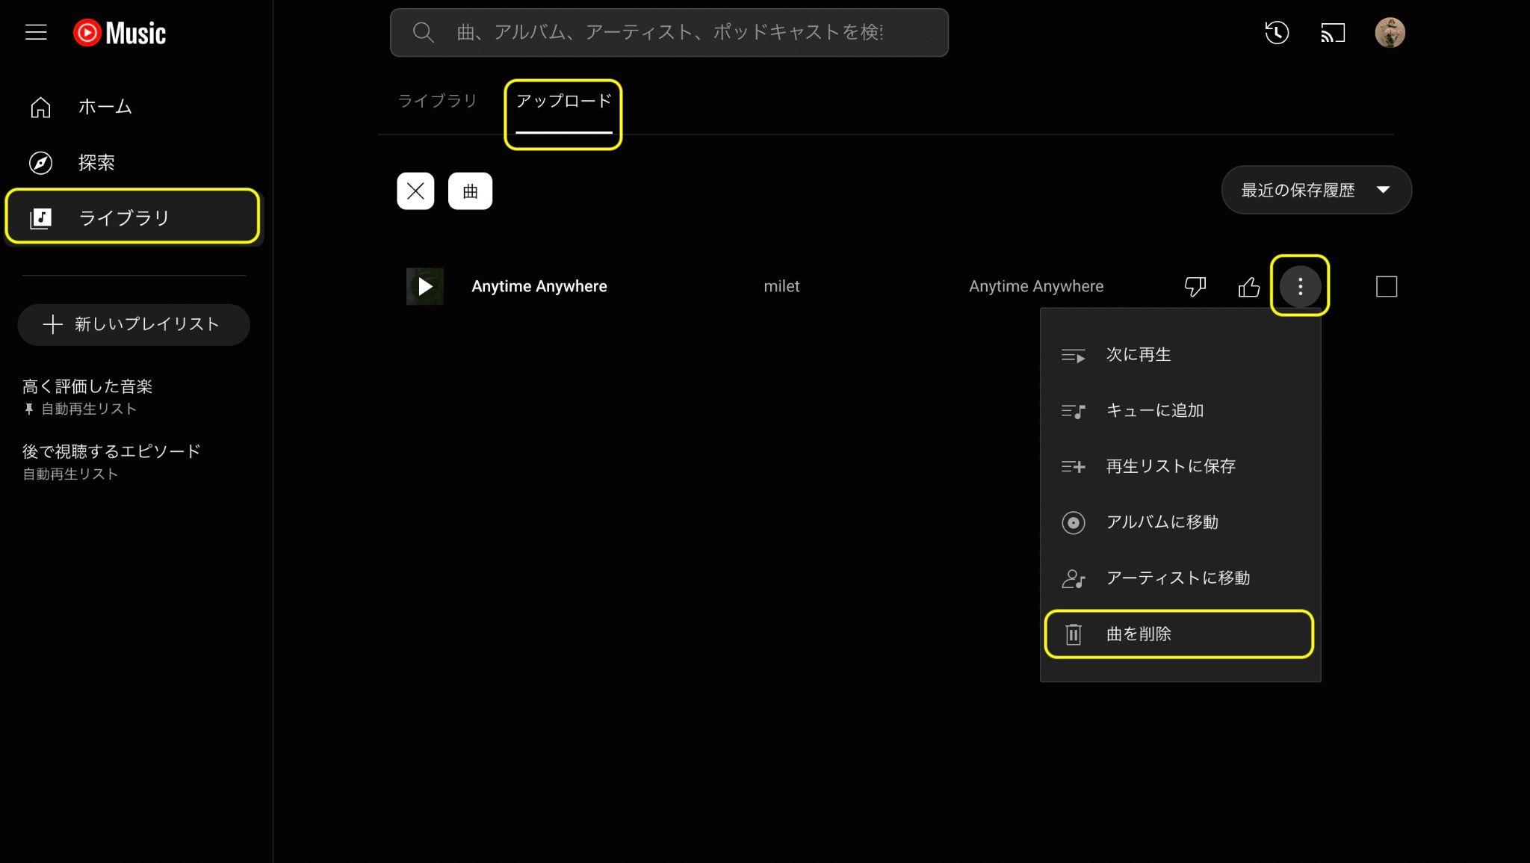The image size is (1530, 863).
Task: Click the magnifier search icon
Action: click(x=423, y=32)
